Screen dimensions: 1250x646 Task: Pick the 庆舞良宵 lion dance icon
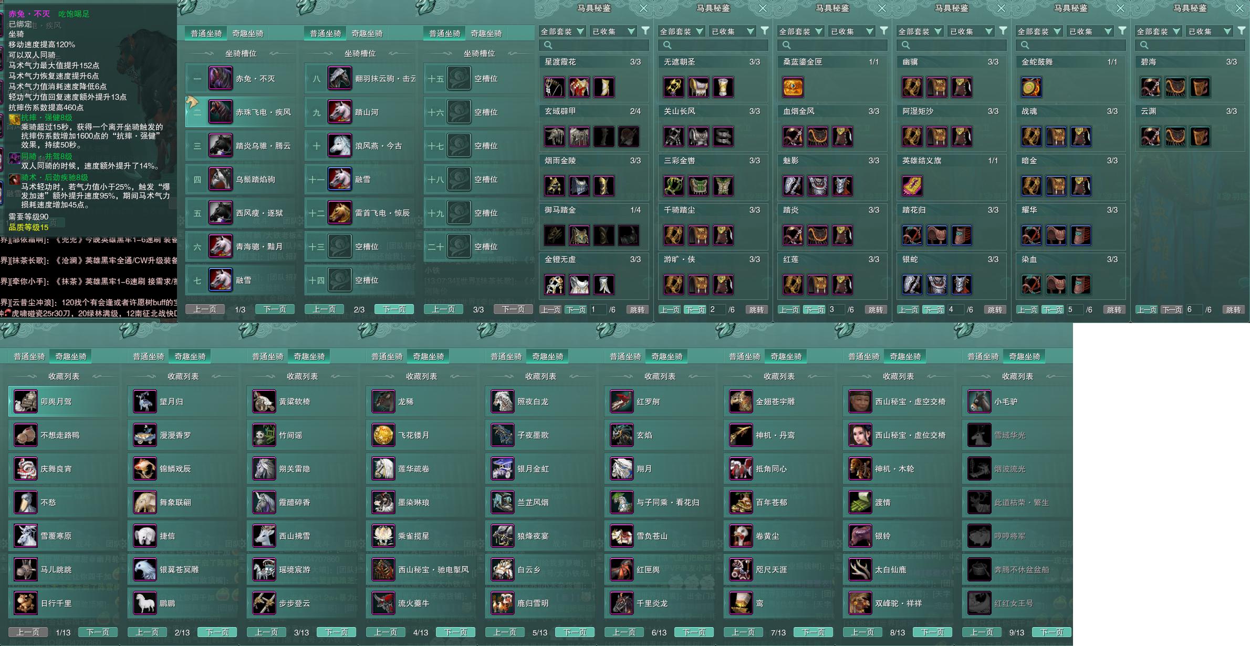[x=25, y=469]
